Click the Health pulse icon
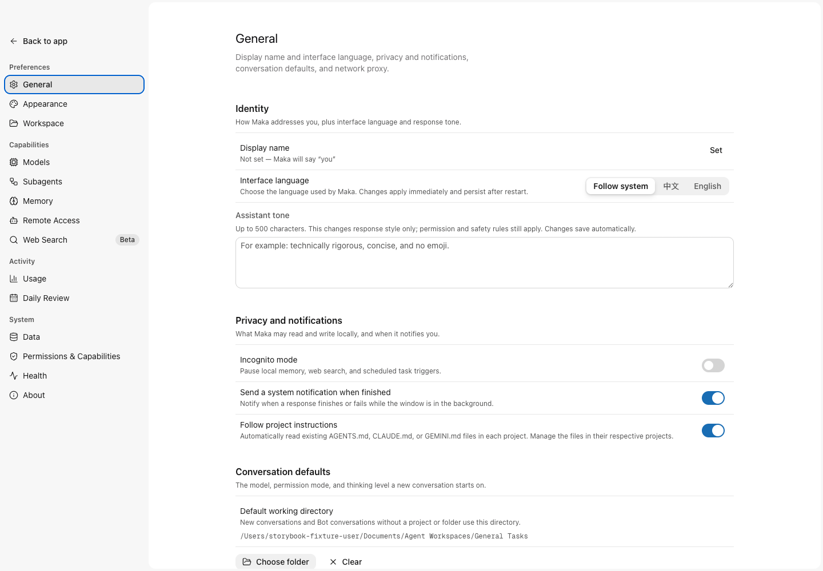The height and width of the screenshot is (571, 823). (14, 376)
